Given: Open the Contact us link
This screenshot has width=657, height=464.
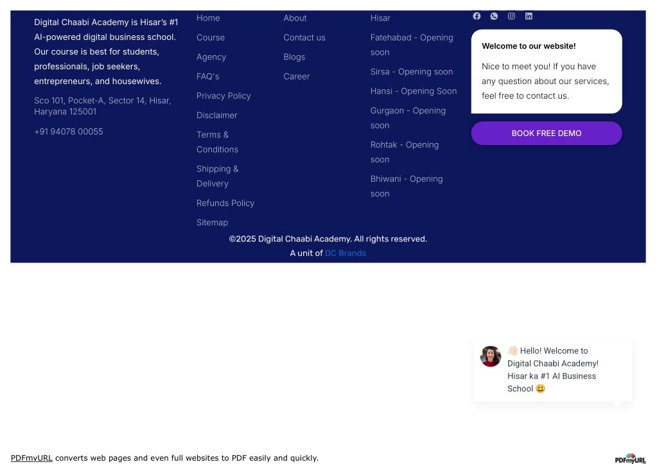Looking at the screenshot, I should pyautogui.click(x=304, y=37).
